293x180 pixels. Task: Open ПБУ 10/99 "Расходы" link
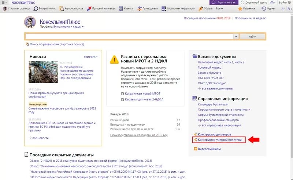coord(212,83)
